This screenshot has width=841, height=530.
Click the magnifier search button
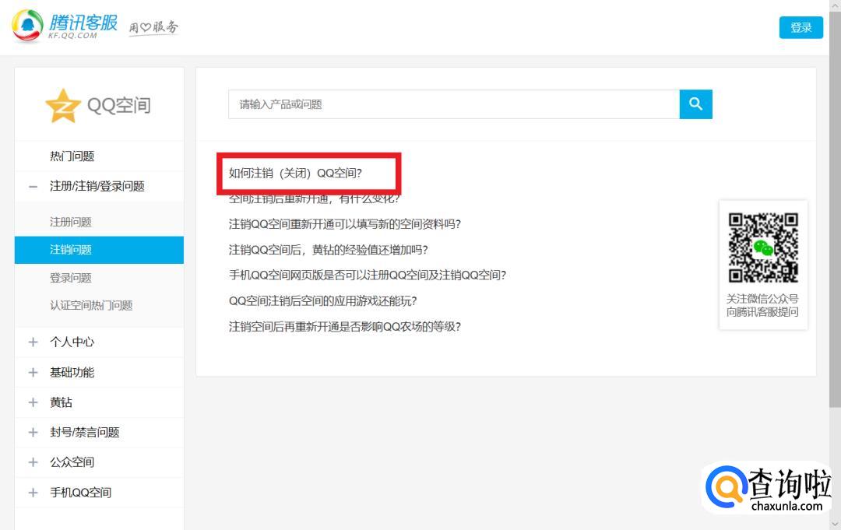695,104
